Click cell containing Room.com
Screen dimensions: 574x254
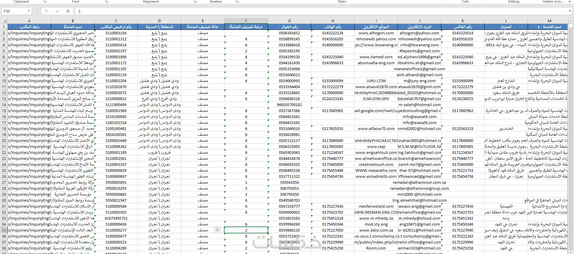pyautogui.click(x=376, y=248)
